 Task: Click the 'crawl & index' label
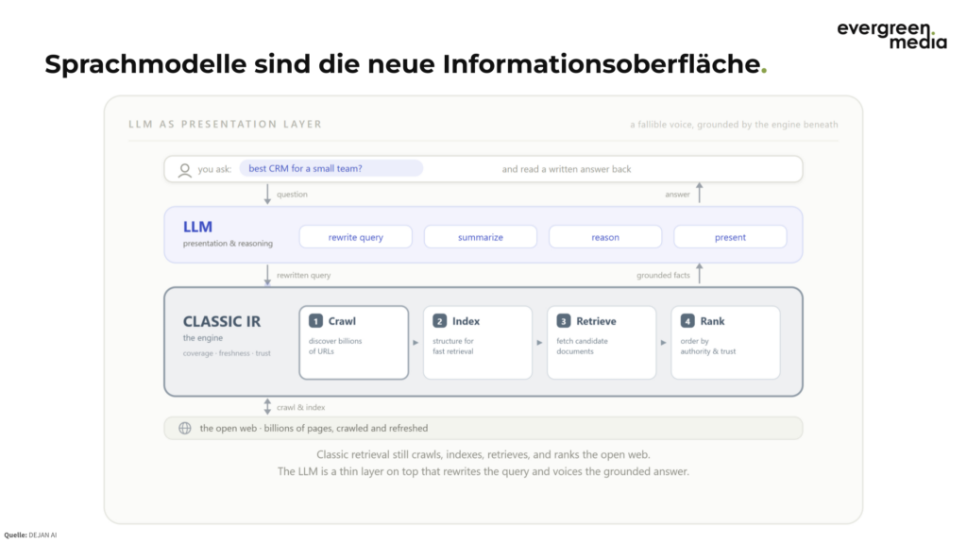(300, 407)
